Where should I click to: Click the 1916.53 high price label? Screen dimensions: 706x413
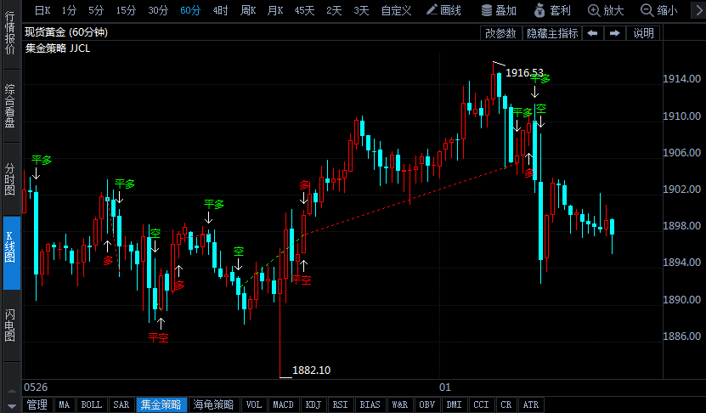tap(524, 72)
